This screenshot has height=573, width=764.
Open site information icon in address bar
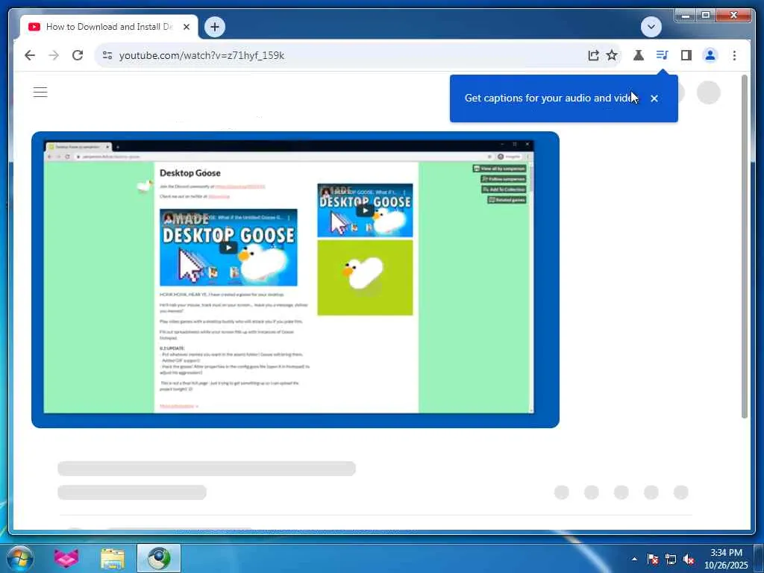click(x=107, y=55)
